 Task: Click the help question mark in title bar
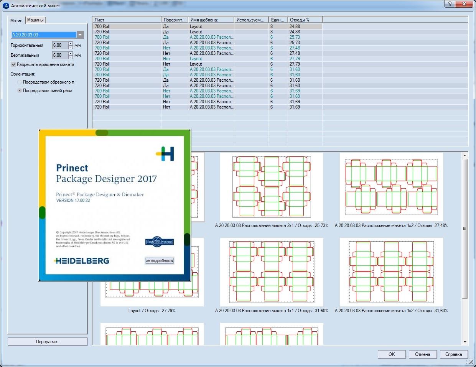pyautogui.click(x=450, y=4)
